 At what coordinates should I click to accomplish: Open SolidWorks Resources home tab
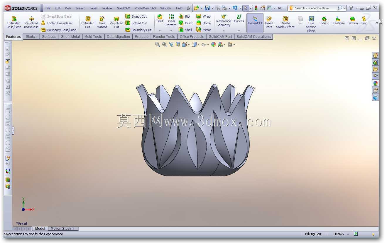(375, 55)
